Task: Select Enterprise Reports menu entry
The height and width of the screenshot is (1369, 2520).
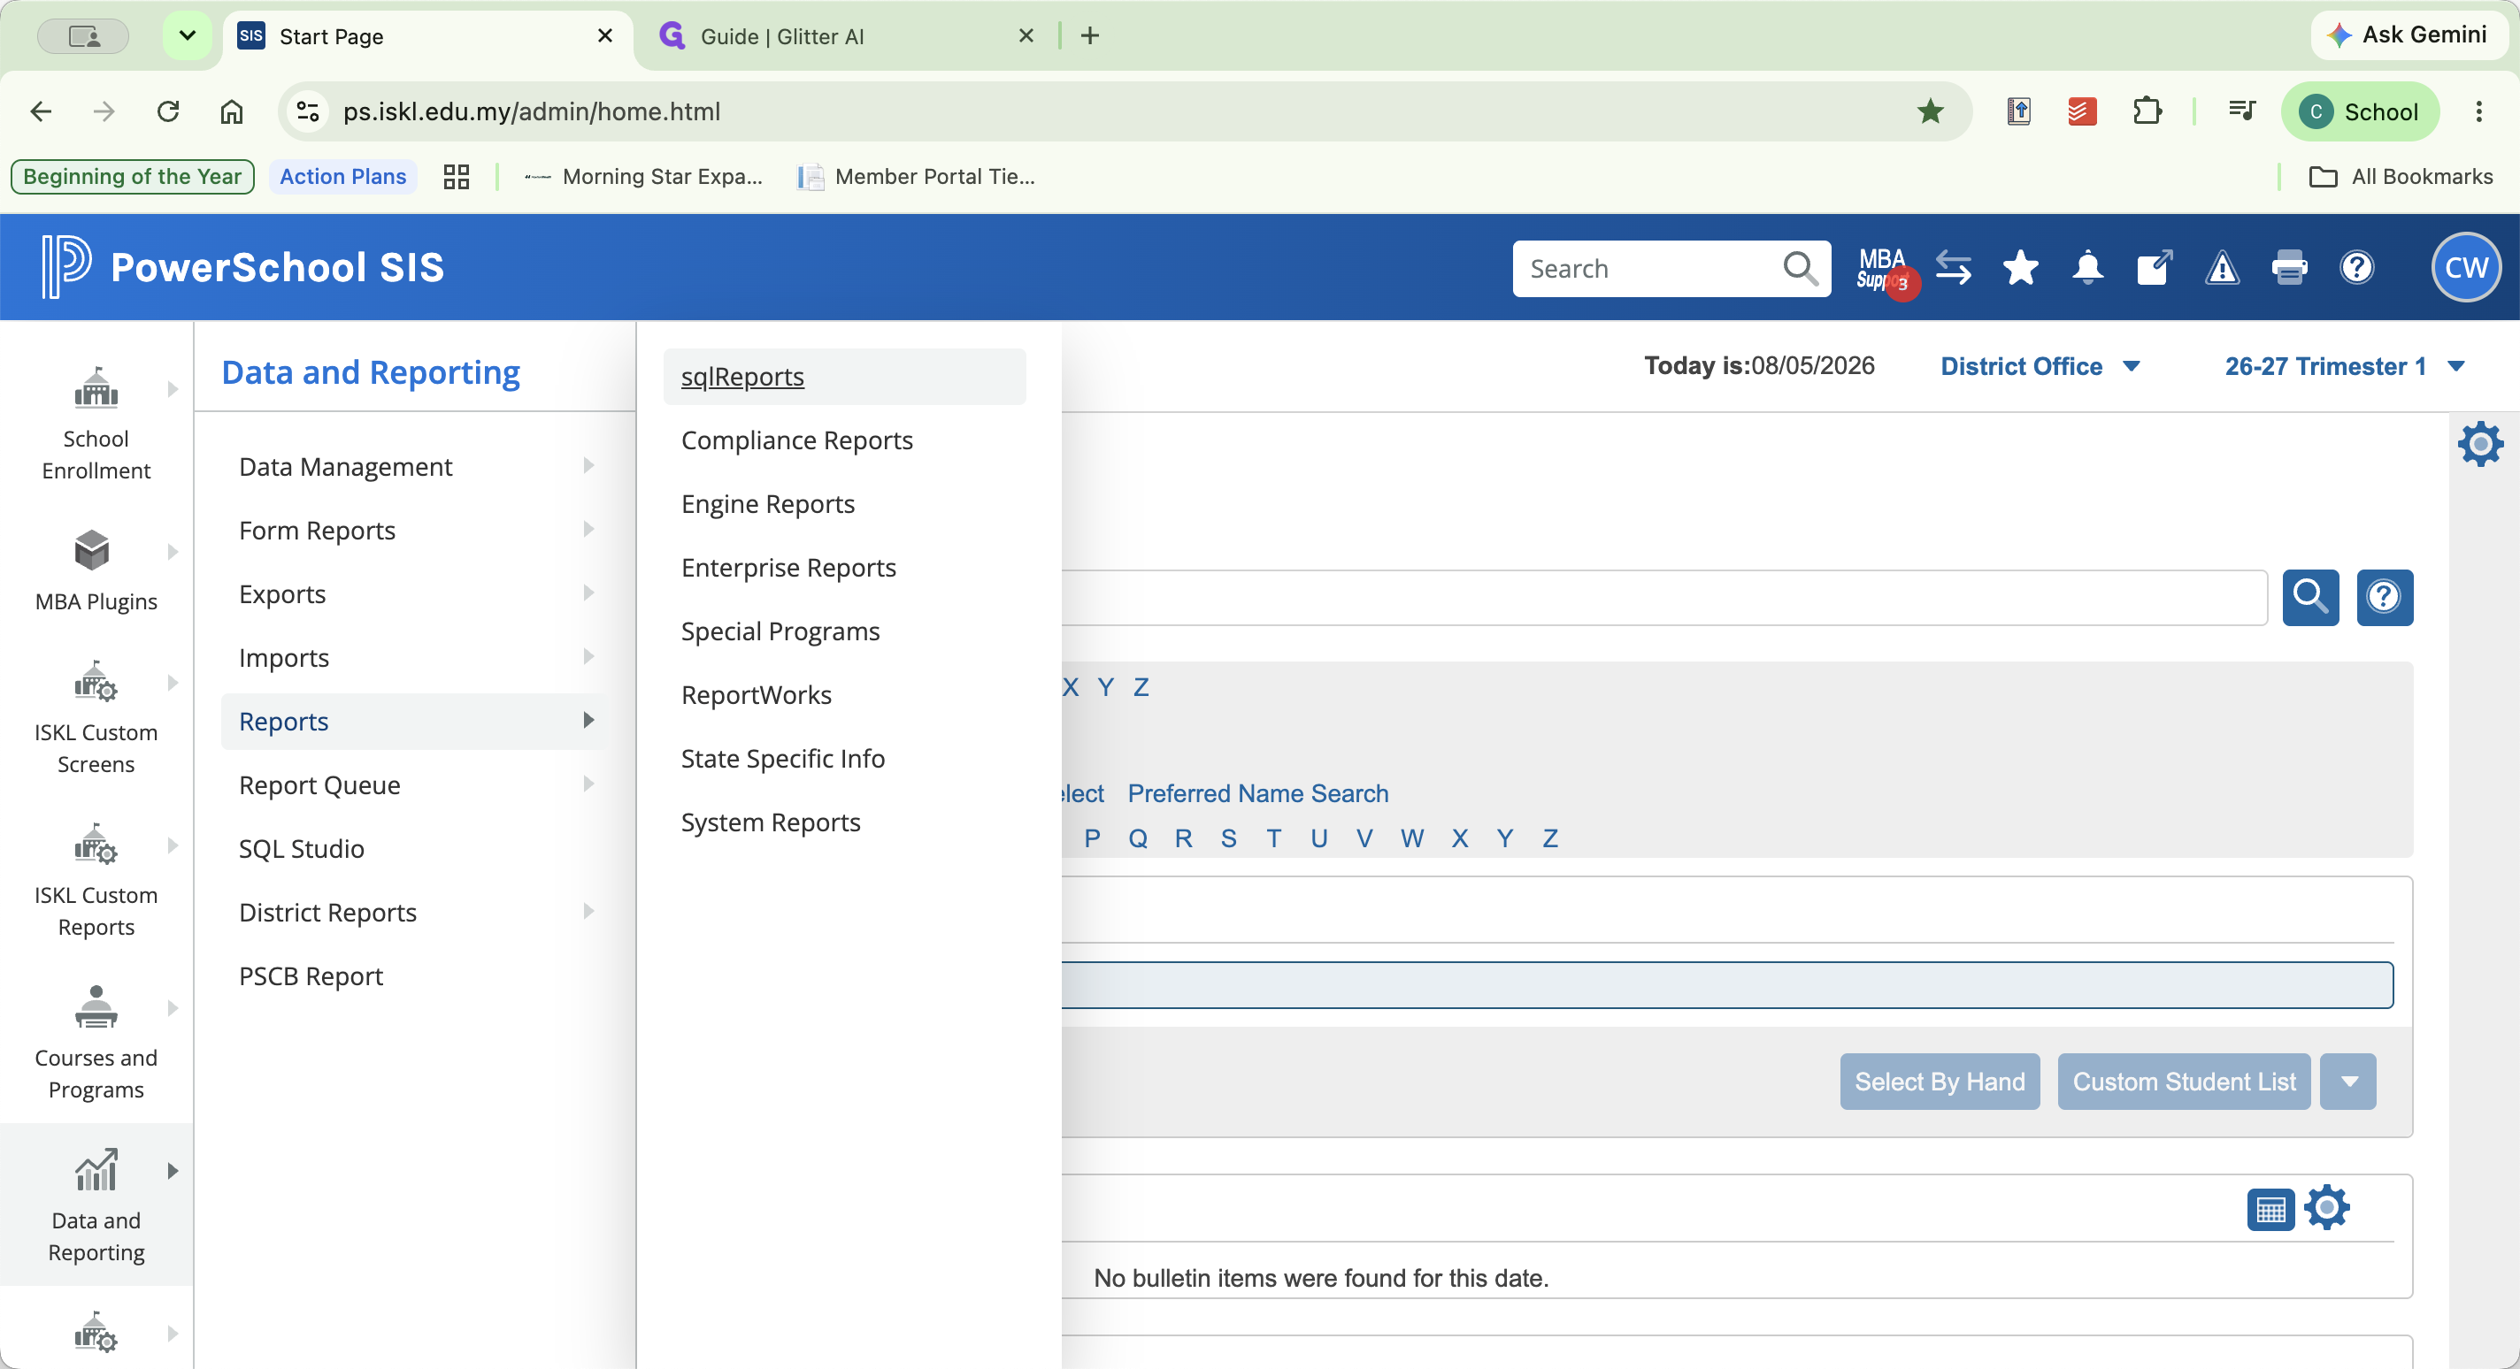Action: pos(788,567)
